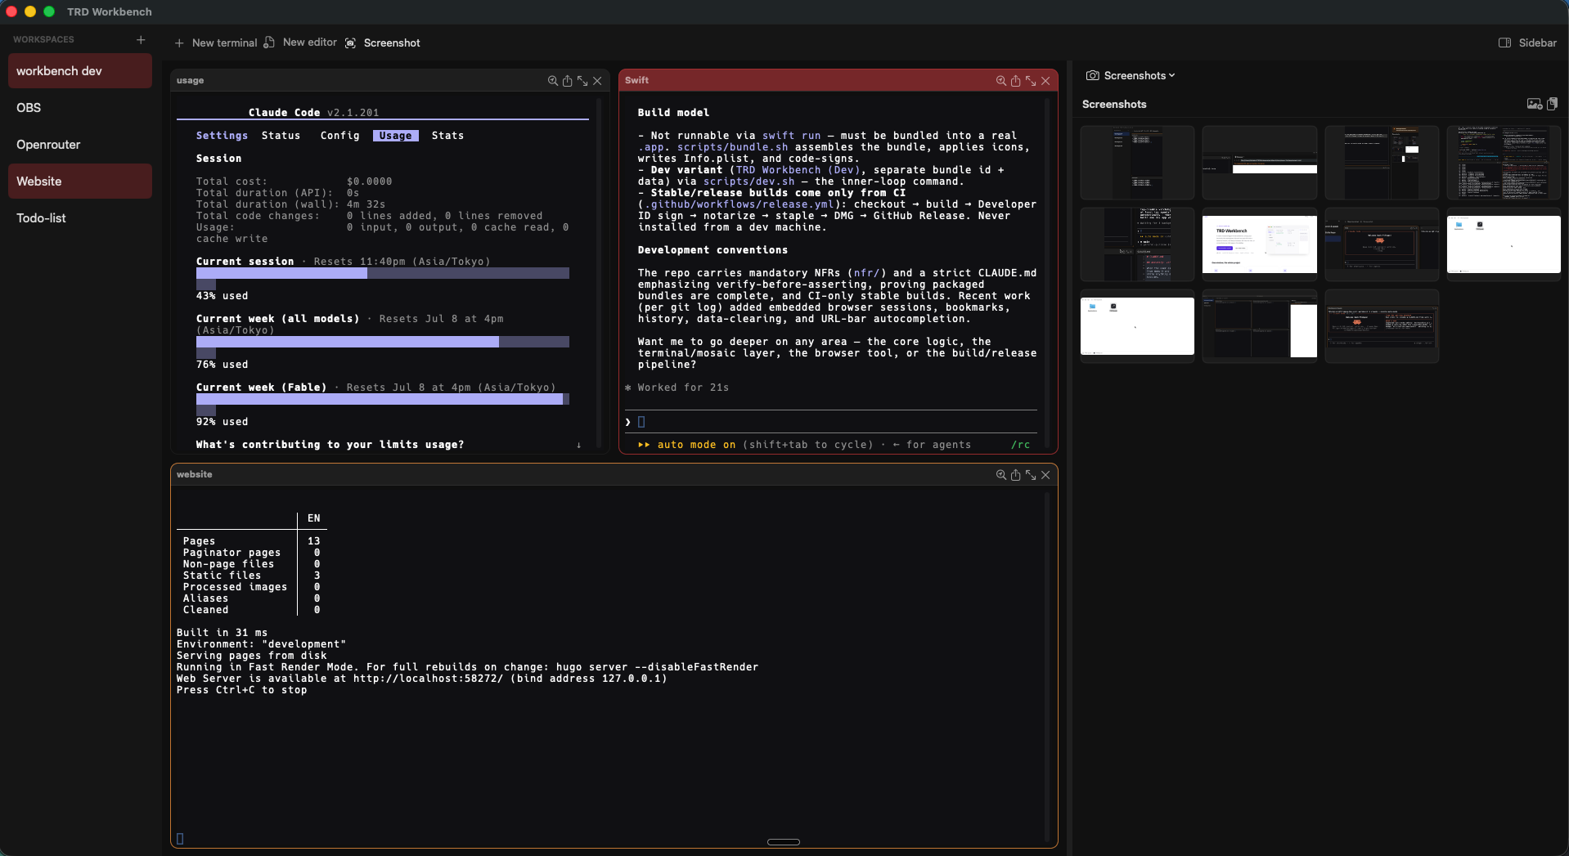Click the New editor button
The height and width of the screenshot is (856, 1569).
click(x=300, y=43)
